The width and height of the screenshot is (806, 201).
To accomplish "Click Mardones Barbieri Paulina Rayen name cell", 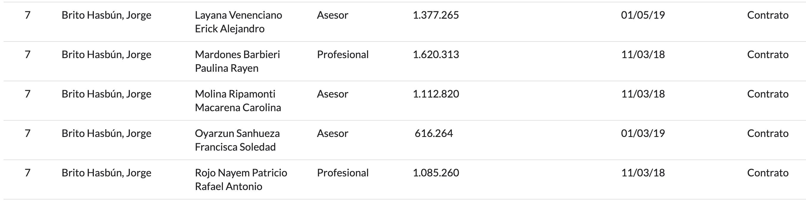I will [237, 61].
